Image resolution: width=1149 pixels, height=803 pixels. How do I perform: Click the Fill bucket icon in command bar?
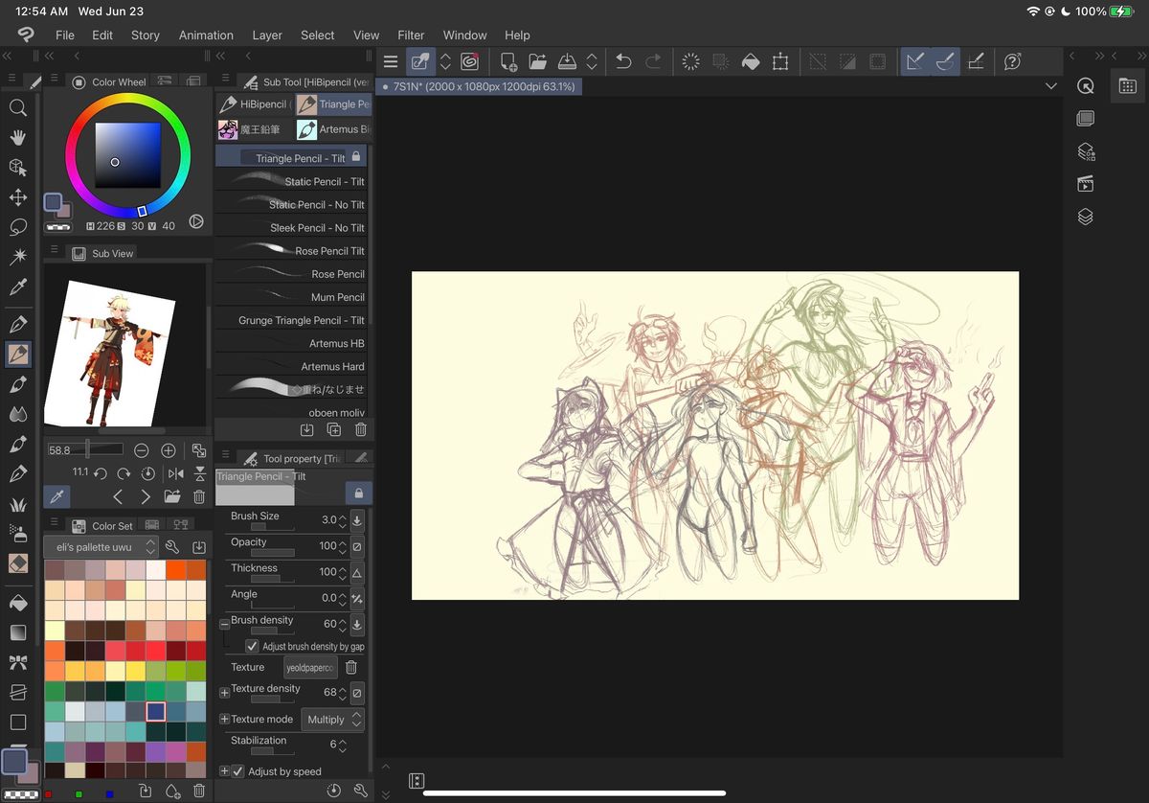[x=751, y=61]
